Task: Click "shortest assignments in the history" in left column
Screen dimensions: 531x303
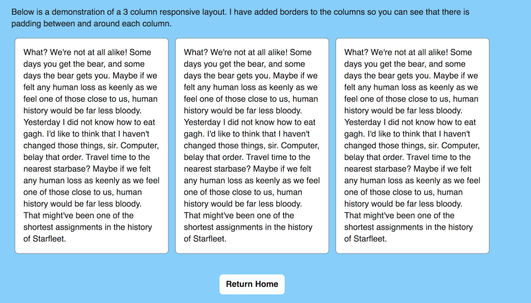Action: 88,227
